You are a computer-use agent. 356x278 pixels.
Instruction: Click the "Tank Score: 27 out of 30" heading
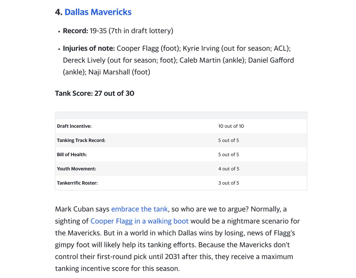[x=95, y=93]
